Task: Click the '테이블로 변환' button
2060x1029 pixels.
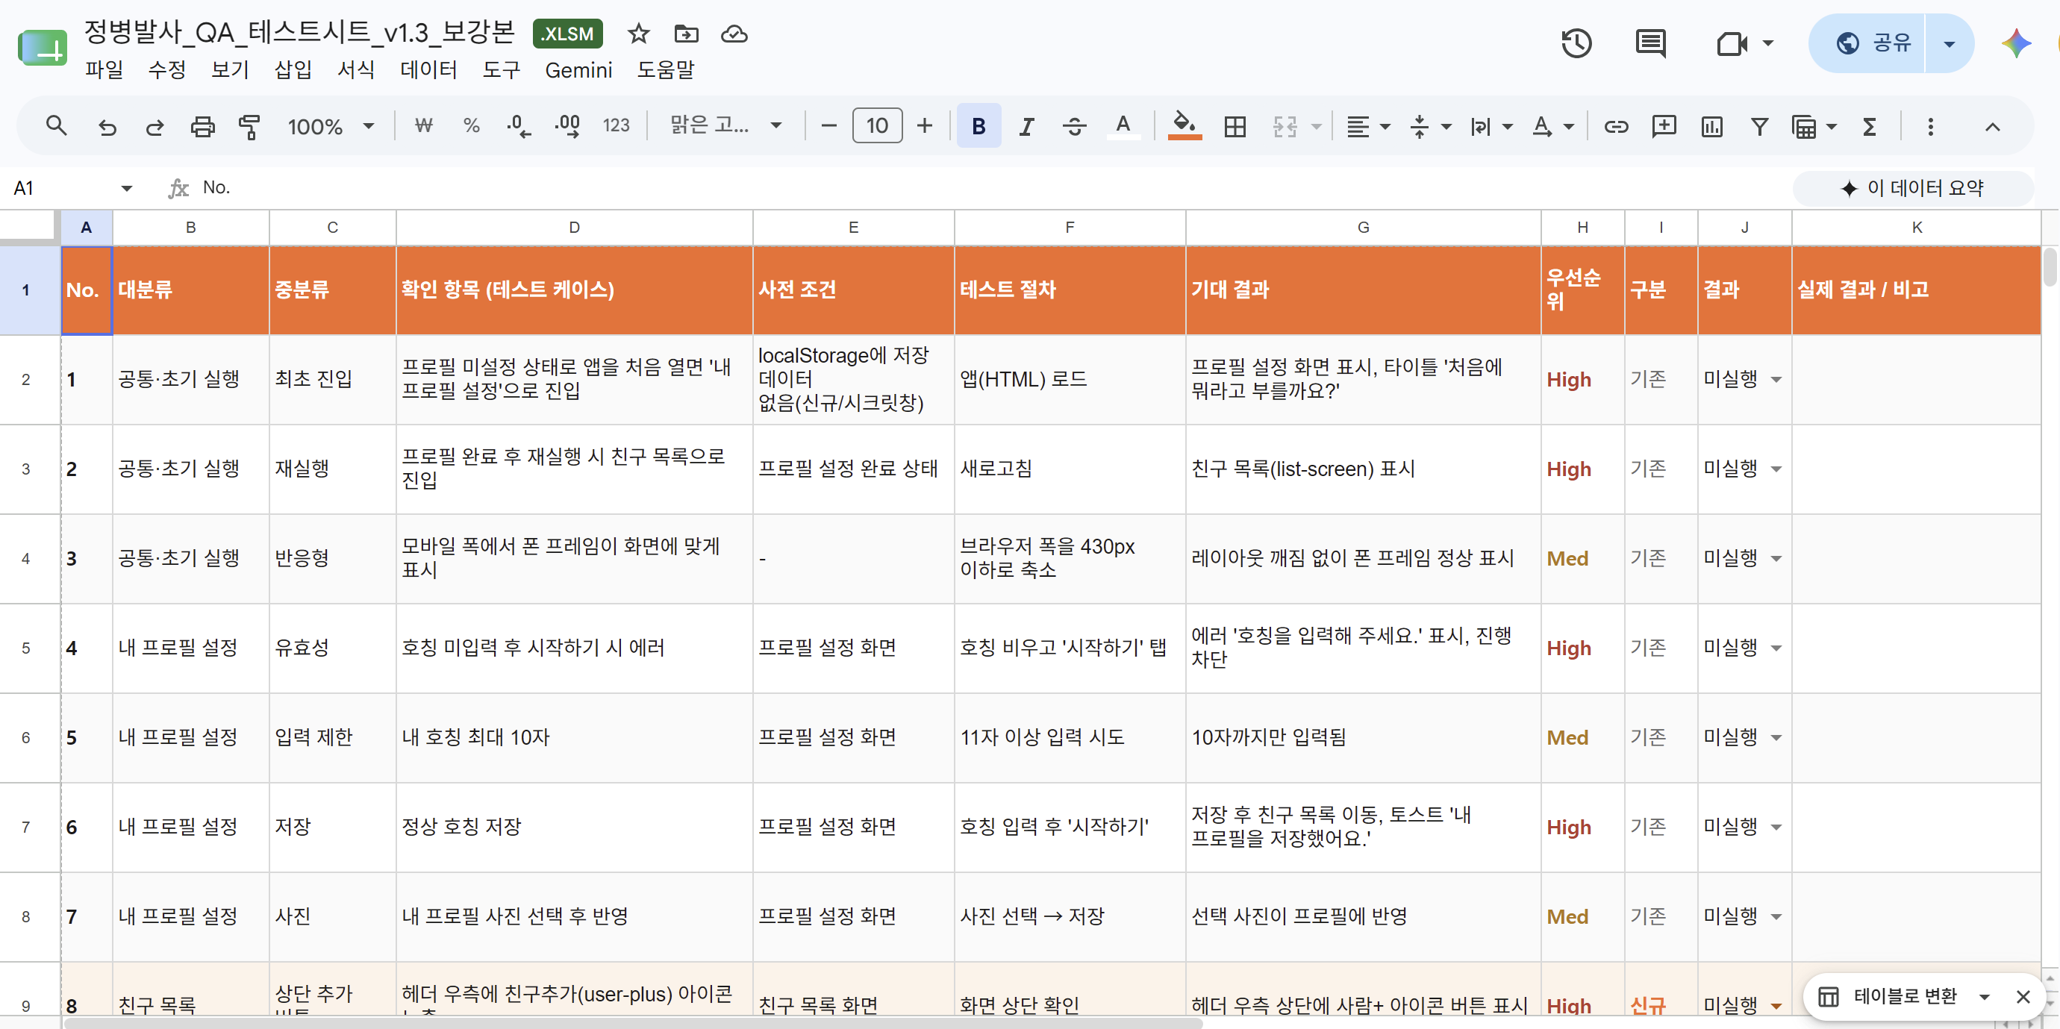Action: click(1891, 996)
